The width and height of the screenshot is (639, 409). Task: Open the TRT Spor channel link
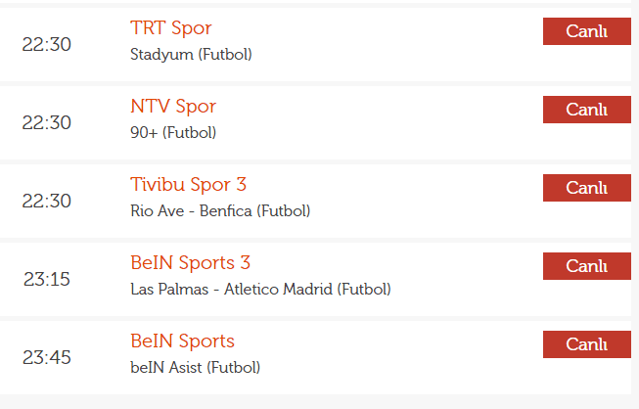[170, 28]
